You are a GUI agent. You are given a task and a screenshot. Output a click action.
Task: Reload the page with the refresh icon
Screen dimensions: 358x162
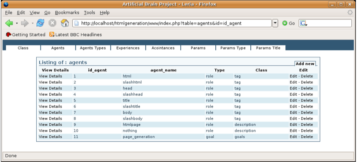click(40, 23)
